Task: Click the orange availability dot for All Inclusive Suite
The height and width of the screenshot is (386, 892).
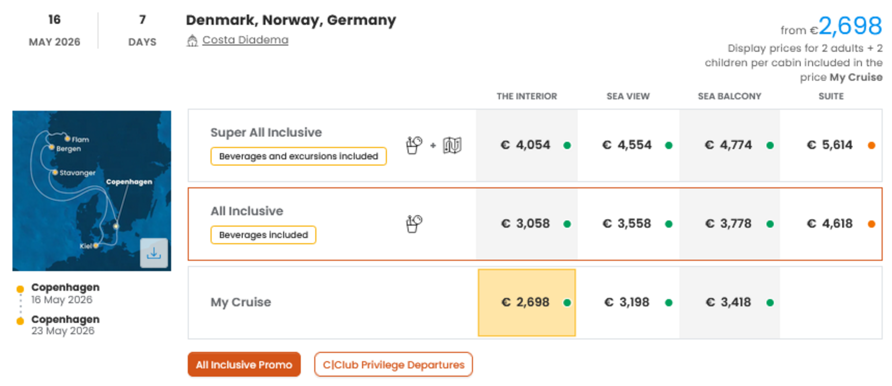Action: (871, 224)
